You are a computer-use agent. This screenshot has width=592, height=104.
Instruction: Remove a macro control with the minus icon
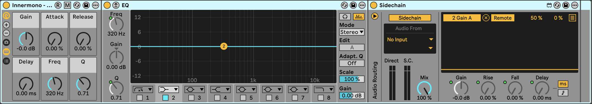click(6, 33)
